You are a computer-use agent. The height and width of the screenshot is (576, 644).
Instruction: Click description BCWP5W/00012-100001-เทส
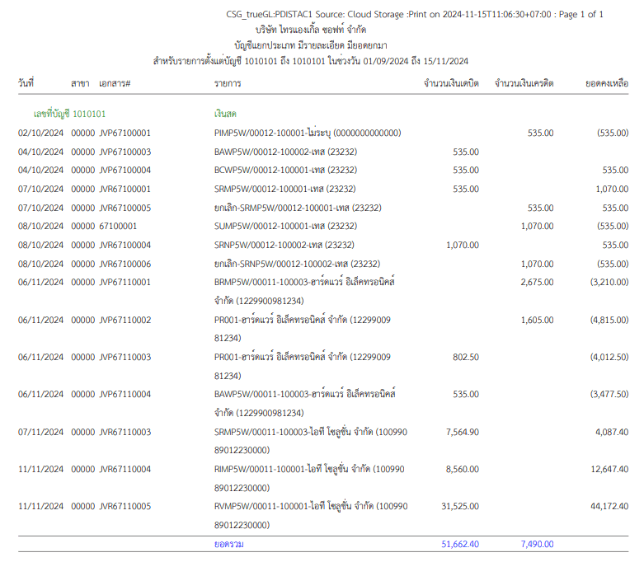(x=270, y=170)
